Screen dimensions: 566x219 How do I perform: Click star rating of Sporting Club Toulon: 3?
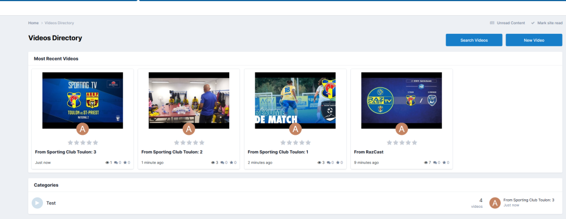click(83, 143)
